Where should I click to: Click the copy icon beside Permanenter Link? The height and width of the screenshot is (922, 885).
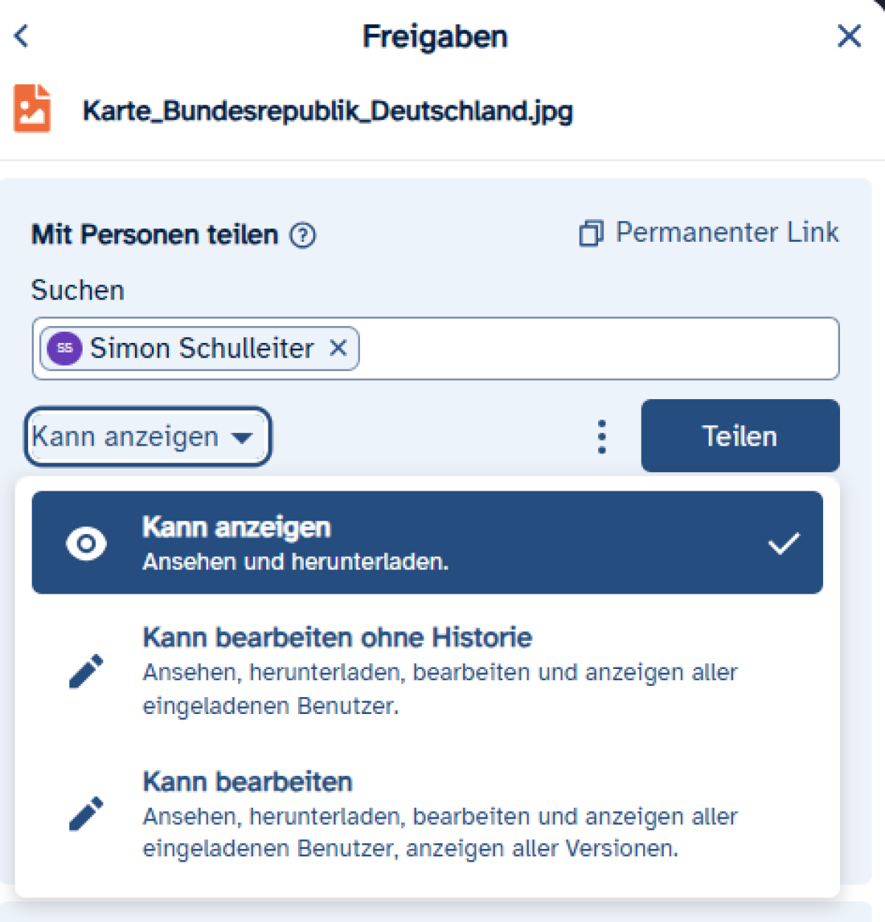[591, 233]
